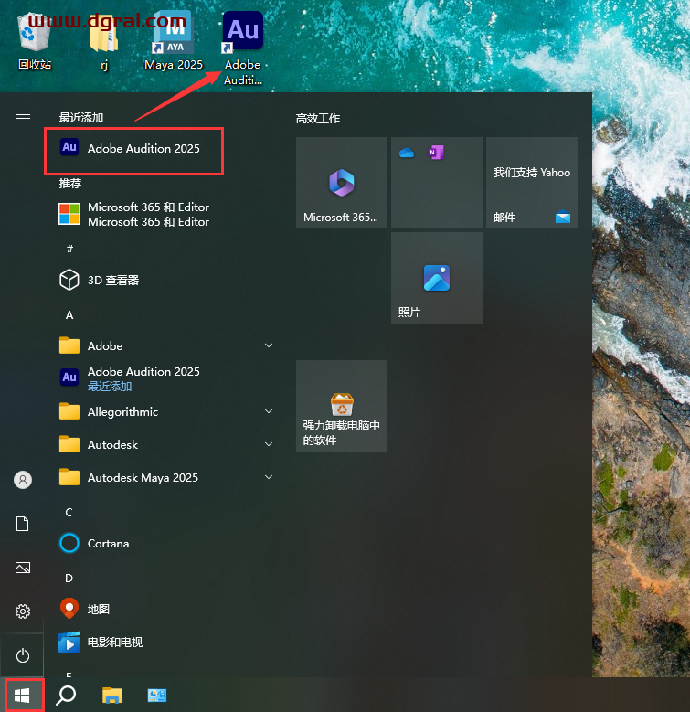
Task: Click the 最近添加 section heading
Action: point(81,118)
